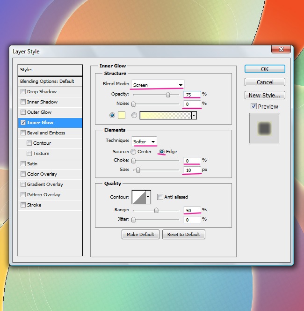Image resolution: width=304 pixels, height=311 pixels.
Task: Open Blending Options: Default section
Action: (47, 81)
